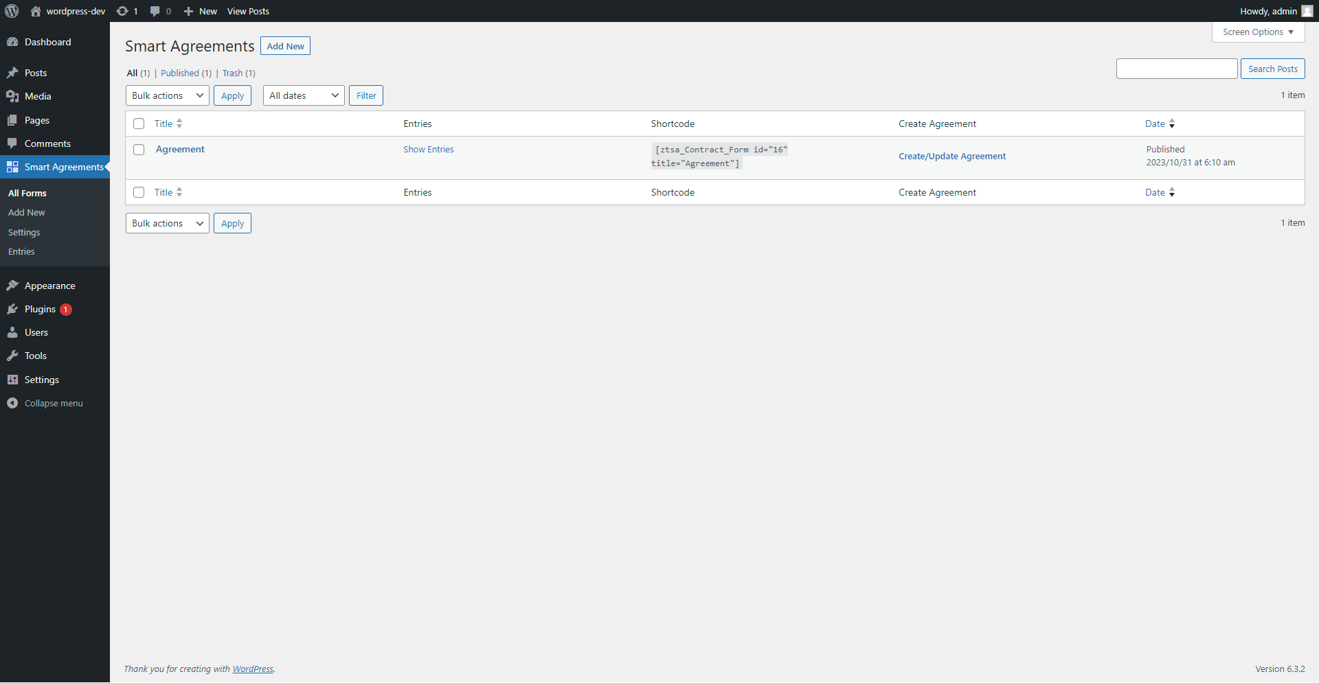Open the top Bulk actions dropdown
The width and height of the screenshot is (1319, 683).
pyautogui.click(x=168, y=95)
